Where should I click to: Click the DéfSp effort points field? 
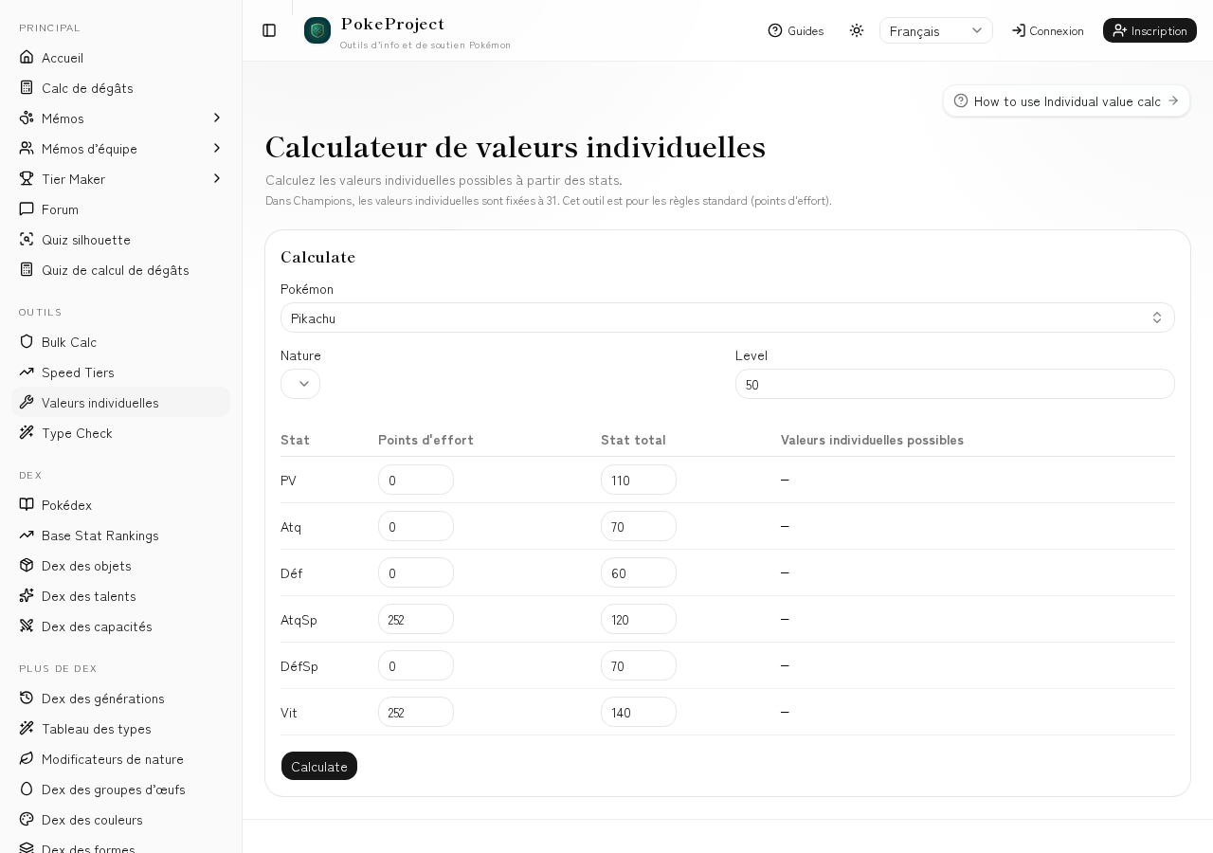pos(416,665)
